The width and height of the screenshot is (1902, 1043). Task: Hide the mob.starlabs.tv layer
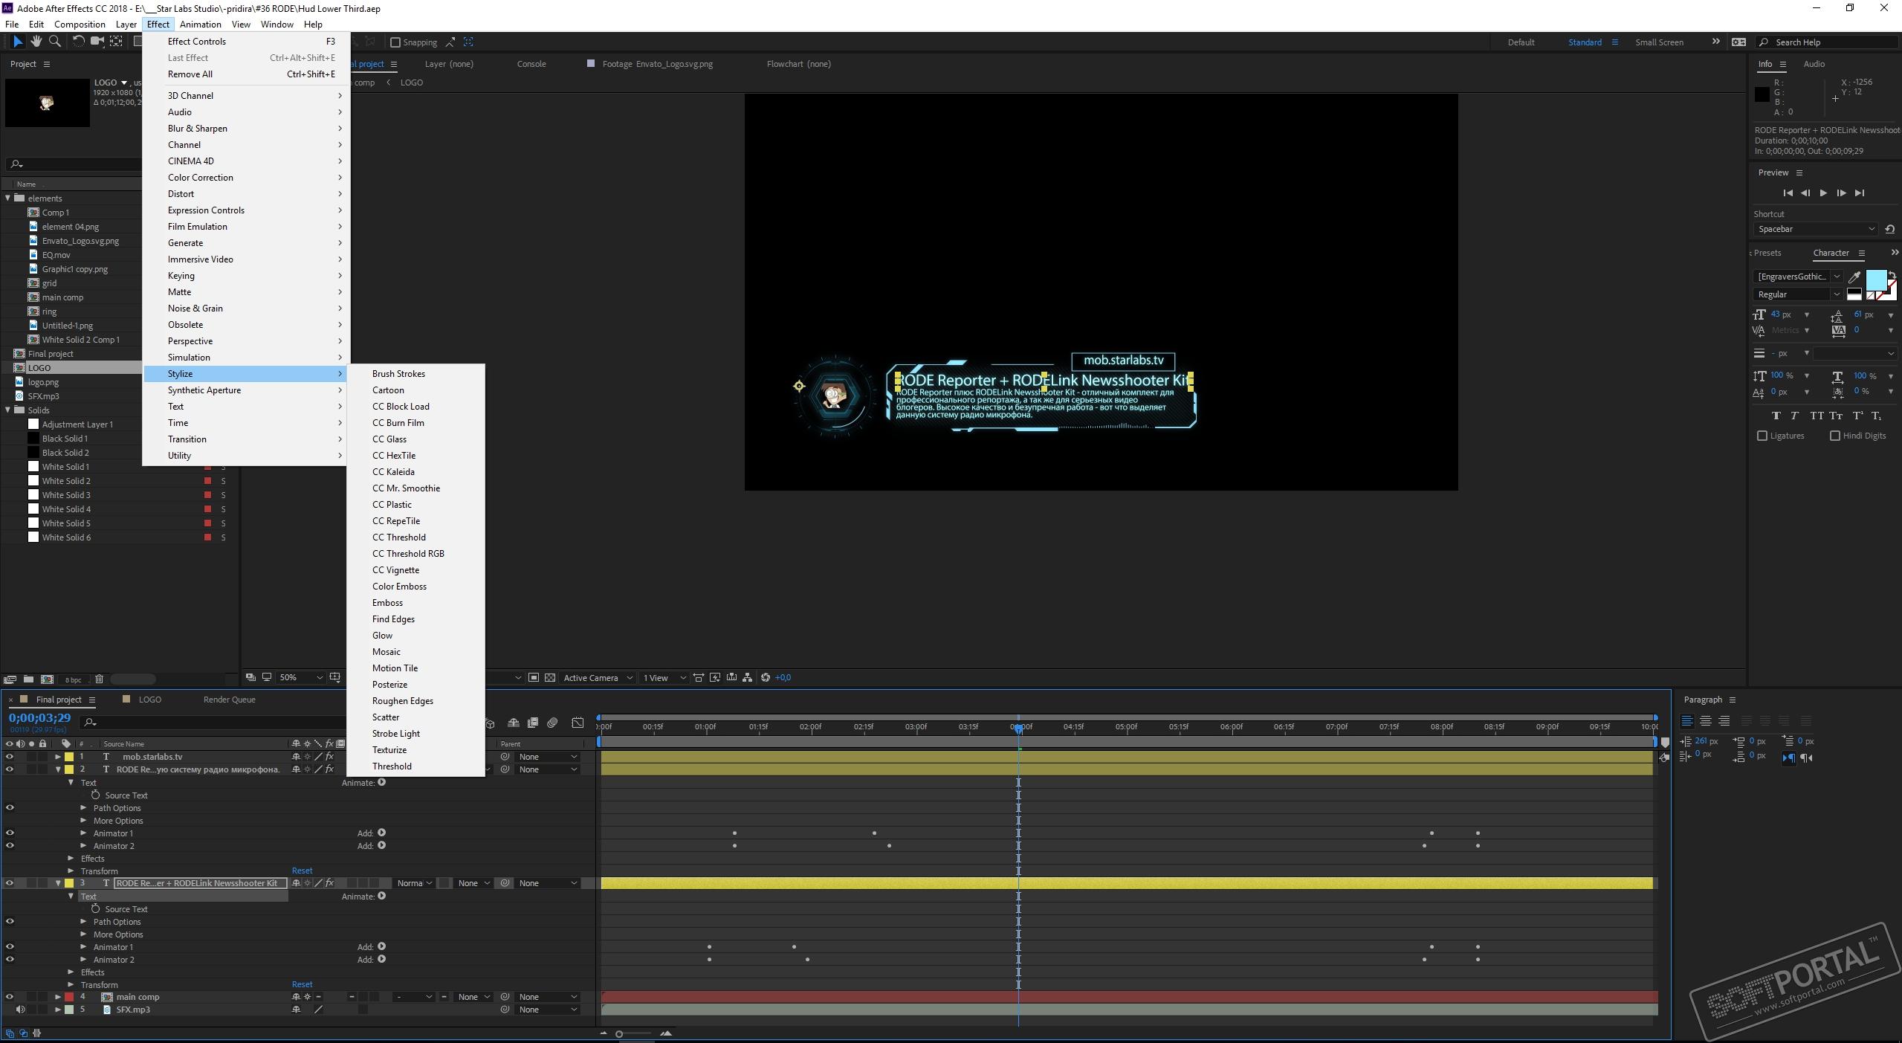(x=10, y=757)
